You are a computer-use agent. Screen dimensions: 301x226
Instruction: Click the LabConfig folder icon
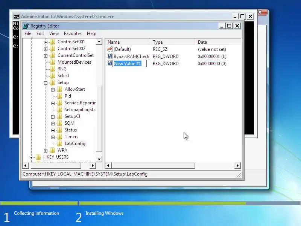coord(60,144)
